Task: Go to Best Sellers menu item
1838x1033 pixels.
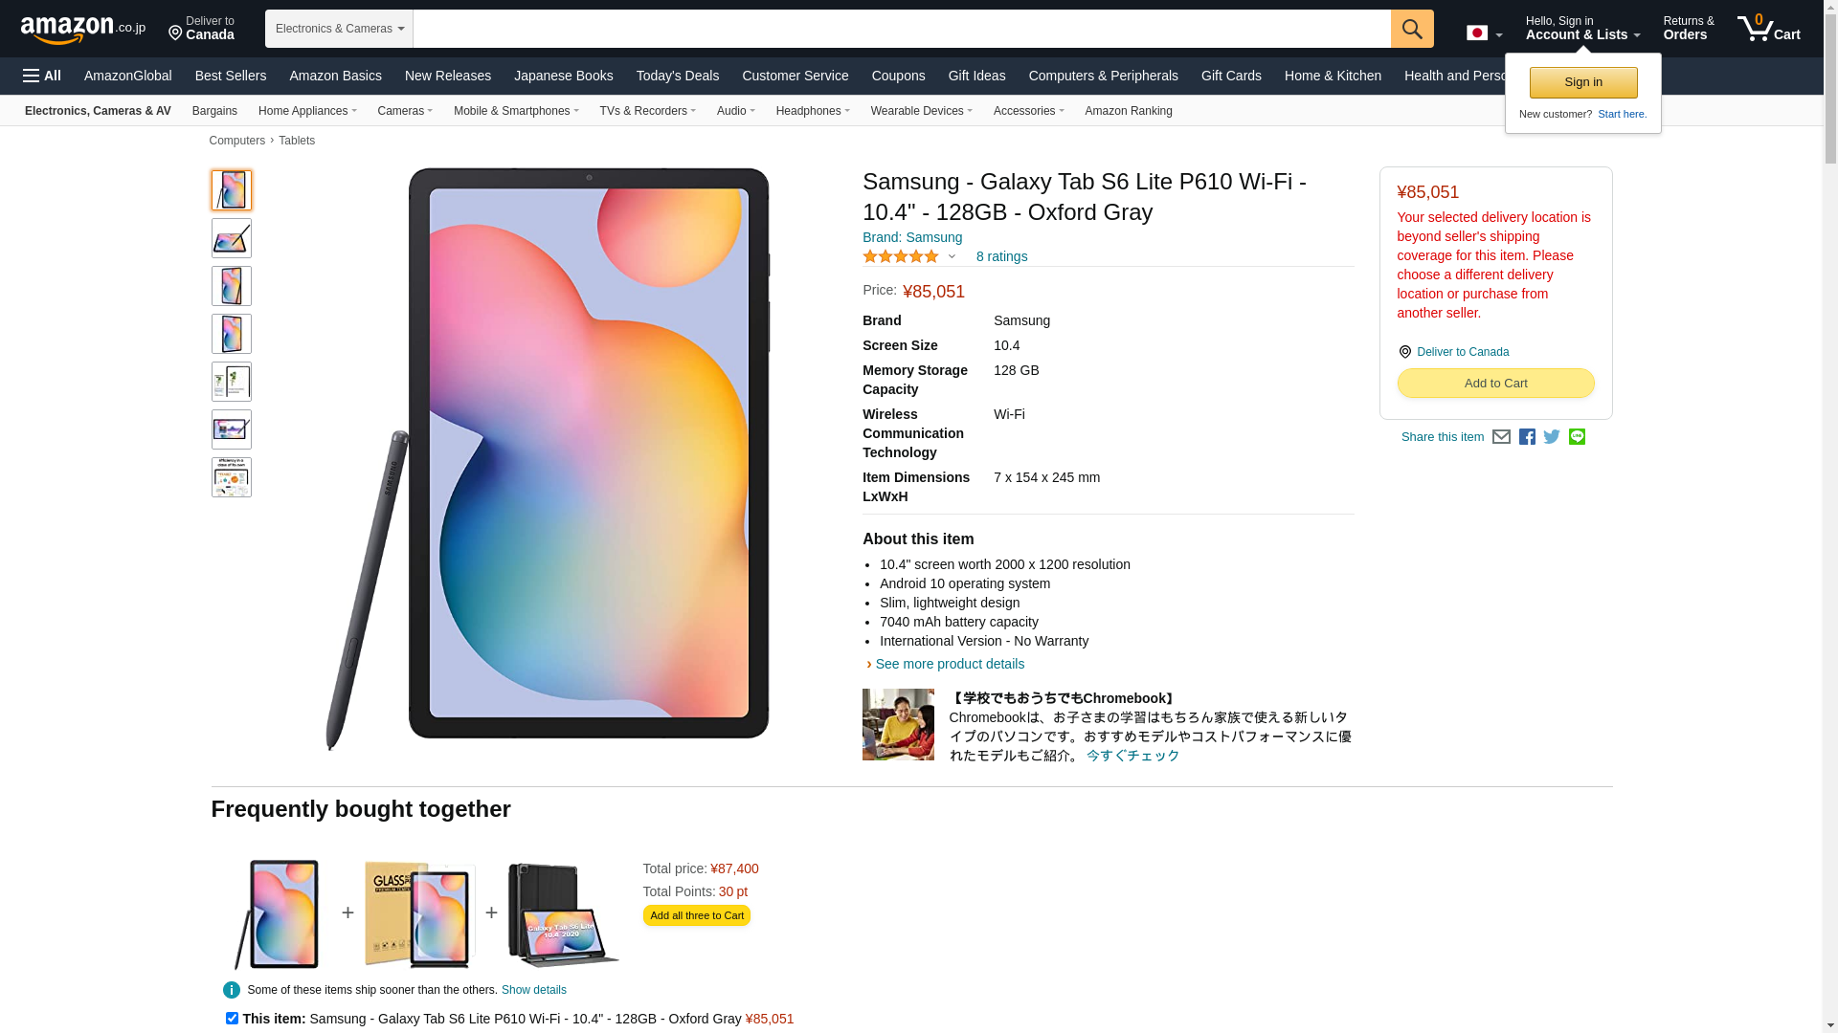Action: pyautogui.click(x=231, y=76)
